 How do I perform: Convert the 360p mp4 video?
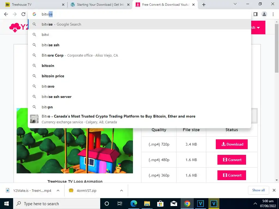pyautogui.click(x=232, y=175)
